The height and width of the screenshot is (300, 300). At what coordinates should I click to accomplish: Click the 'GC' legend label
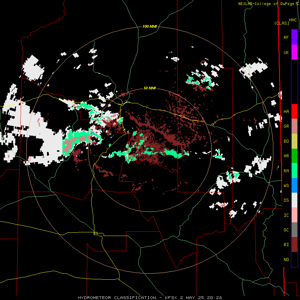pyautogui.click(x=286, y=230)
